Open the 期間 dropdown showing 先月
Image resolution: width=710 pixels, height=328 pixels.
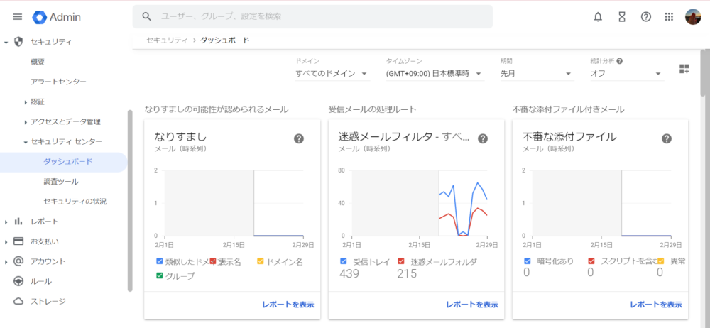coord(537,73)
